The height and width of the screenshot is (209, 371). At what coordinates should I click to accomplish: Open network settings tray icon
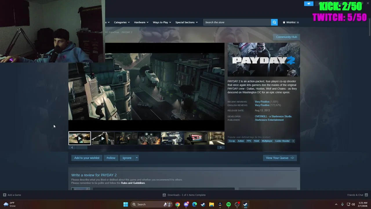348,204
